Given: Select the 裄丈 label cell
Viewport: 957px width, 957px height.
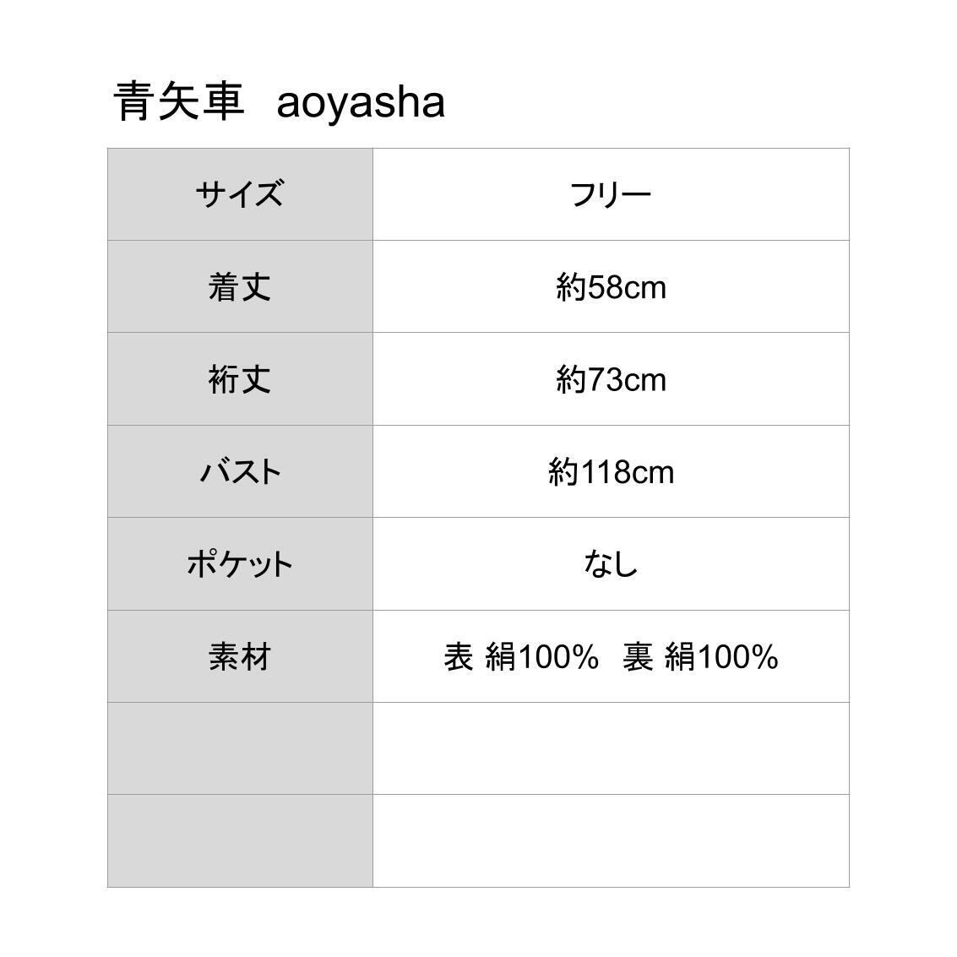Looking at the screenshot, I should 240,379.
